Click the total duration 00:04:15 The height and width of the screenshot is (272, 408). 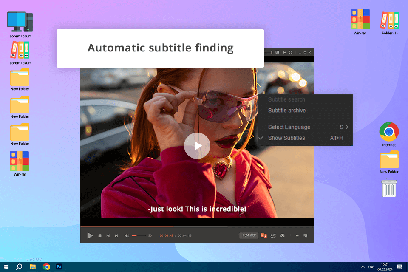tap(185, 235)
